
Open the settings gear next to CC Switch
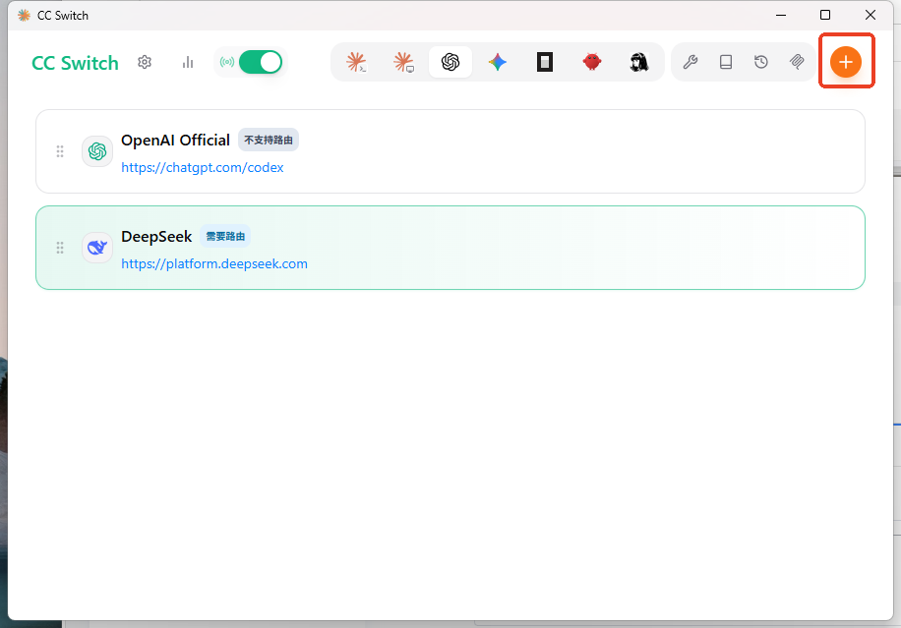(x=145, y=62)
